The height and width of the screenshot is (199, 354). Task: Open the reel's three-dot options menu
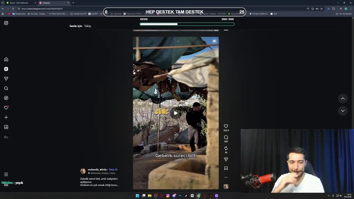coord(226,177)
